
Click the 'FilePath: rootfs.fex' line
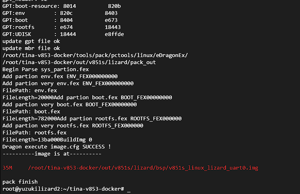(x=34, y=133)
